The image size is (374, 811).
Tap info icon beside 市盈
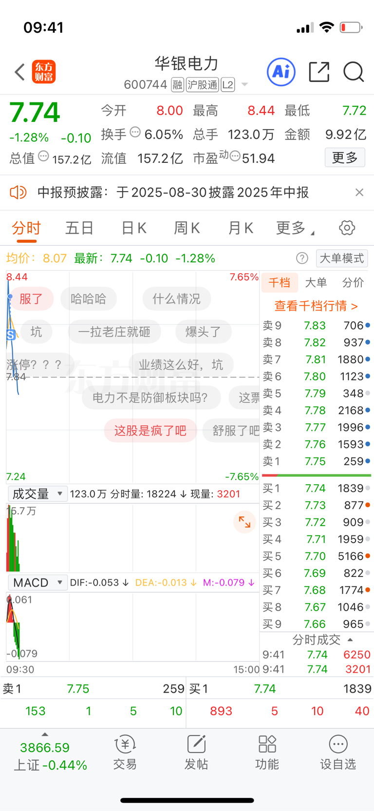tap(235, 156)
